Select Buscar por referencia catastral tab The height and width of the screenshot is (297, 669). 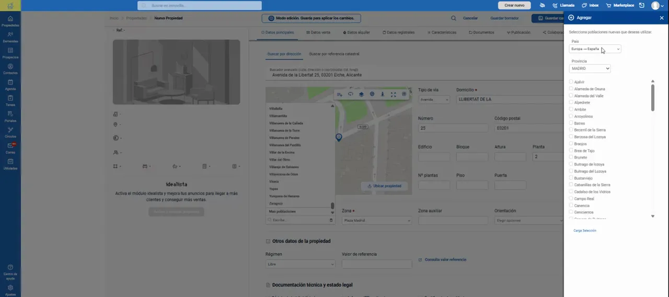[334, 54]
